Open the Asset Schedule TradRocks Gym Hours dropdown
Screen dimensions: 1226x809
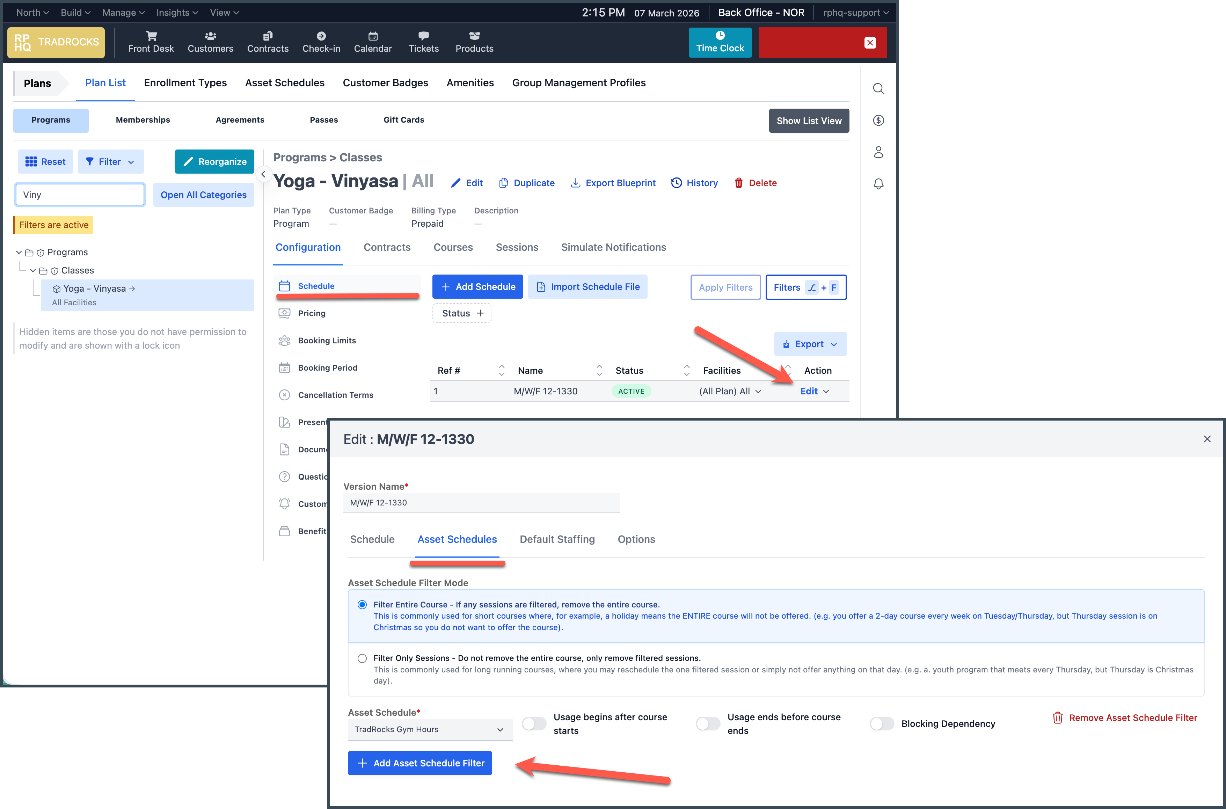(430, 730)
